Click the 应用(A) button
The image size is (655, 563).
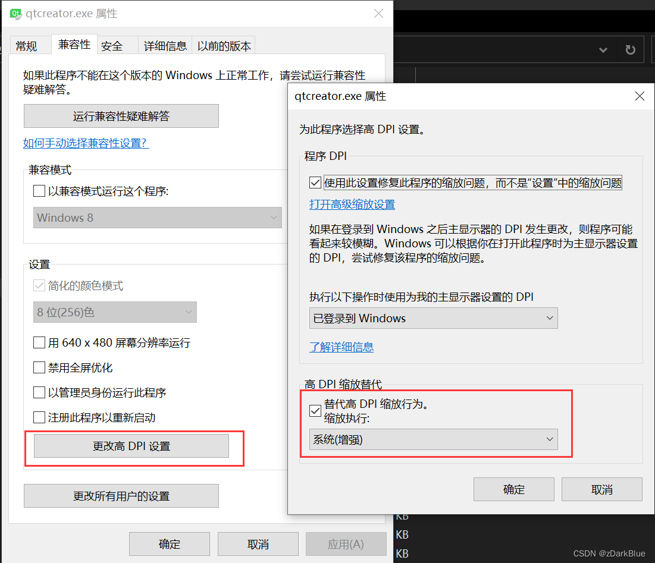346,544
